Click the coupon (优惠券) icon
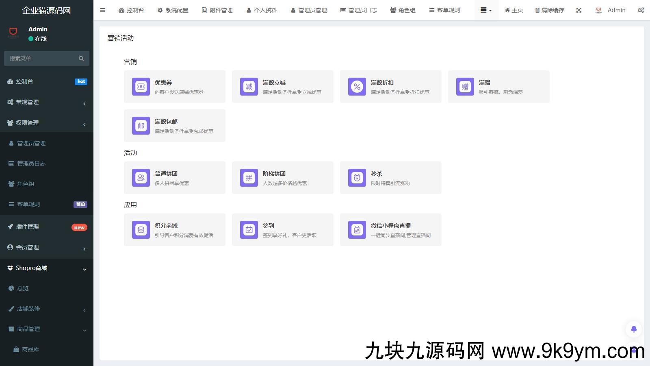Screen dimensions: 650x366 (x=141, y=87)
